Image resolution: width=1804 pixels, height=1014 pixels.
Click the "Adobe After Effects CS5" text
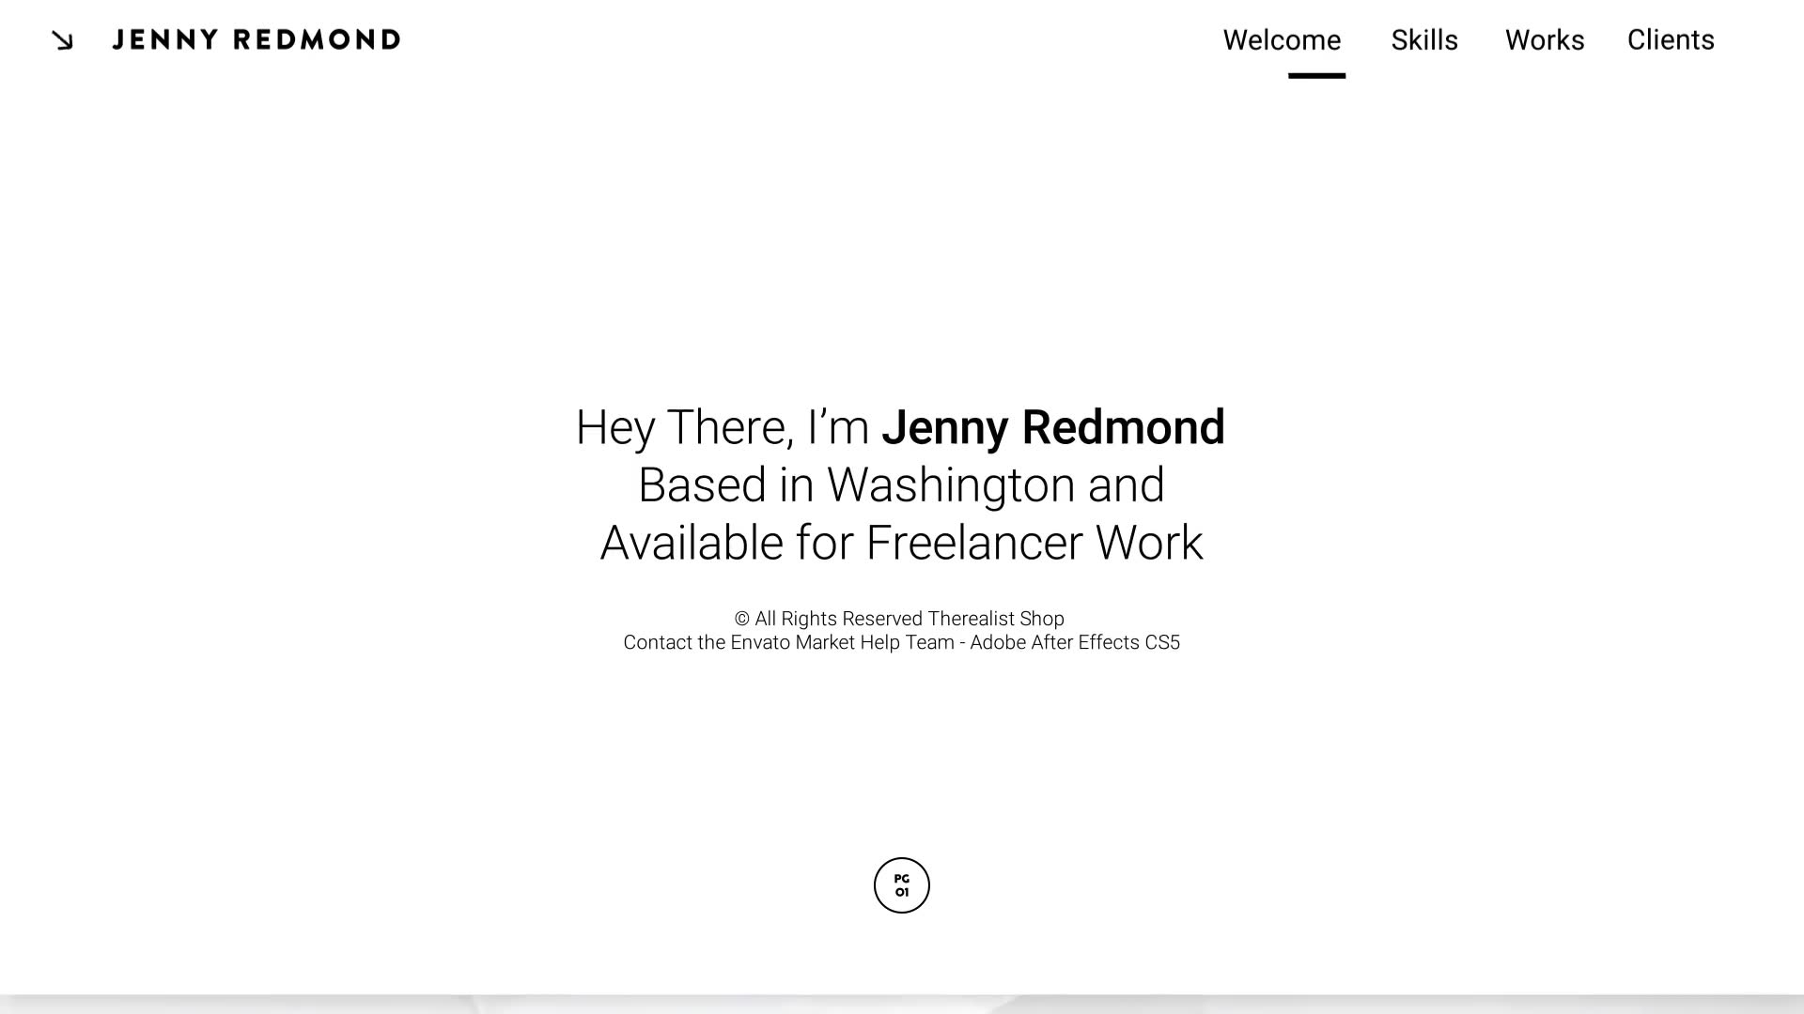point(1075,642)
